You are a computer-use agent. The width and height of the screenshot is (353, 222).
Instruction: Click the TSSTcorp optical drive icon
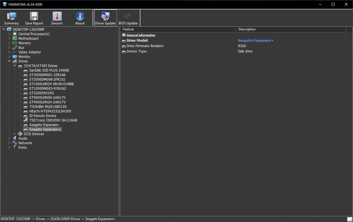pos(26,120)
